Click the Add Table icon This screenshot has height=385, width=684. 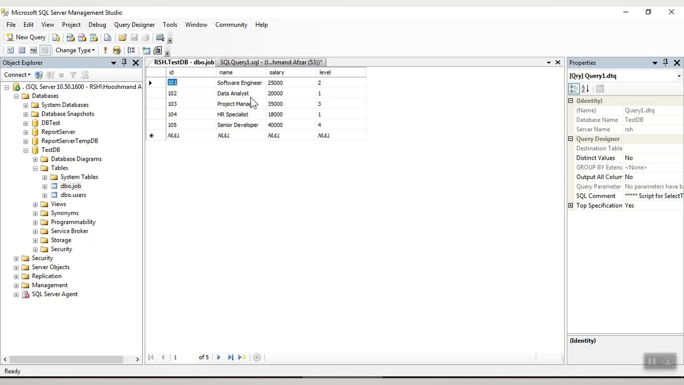pos(147,50)
